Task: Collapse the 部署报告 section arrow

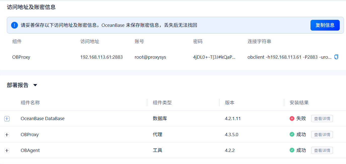Action: (35, 85)
